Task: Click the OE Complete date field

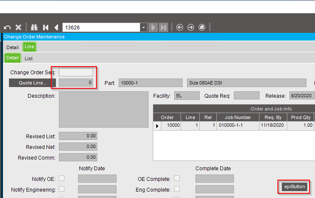Action: [x=215, y=178]
